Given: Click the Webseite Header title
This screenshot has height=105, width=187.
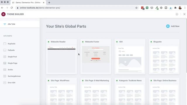Looking at the screenshot, I should (x=58, y=42).
